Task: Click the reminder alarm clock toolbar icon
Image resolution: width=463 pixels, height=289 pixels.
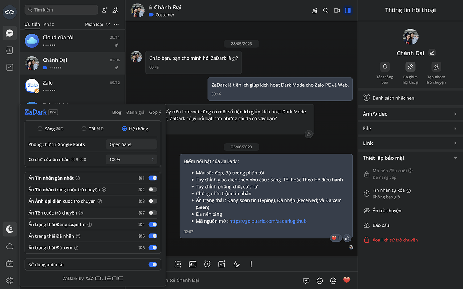Action: coord(207,264)
